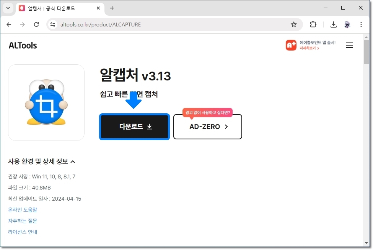Click 광고 없이 사용하고 싶다면? tooltip badge
Screen dimensions: 373x250
(x=208, y=113)
